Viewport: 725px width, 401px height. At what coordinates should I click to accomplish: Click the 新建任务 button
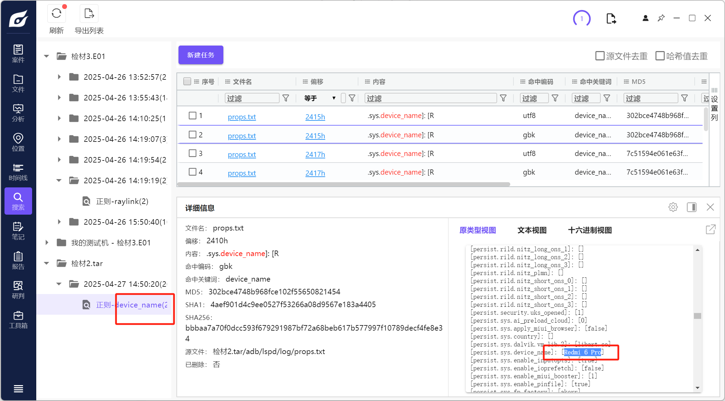(201, 55)
